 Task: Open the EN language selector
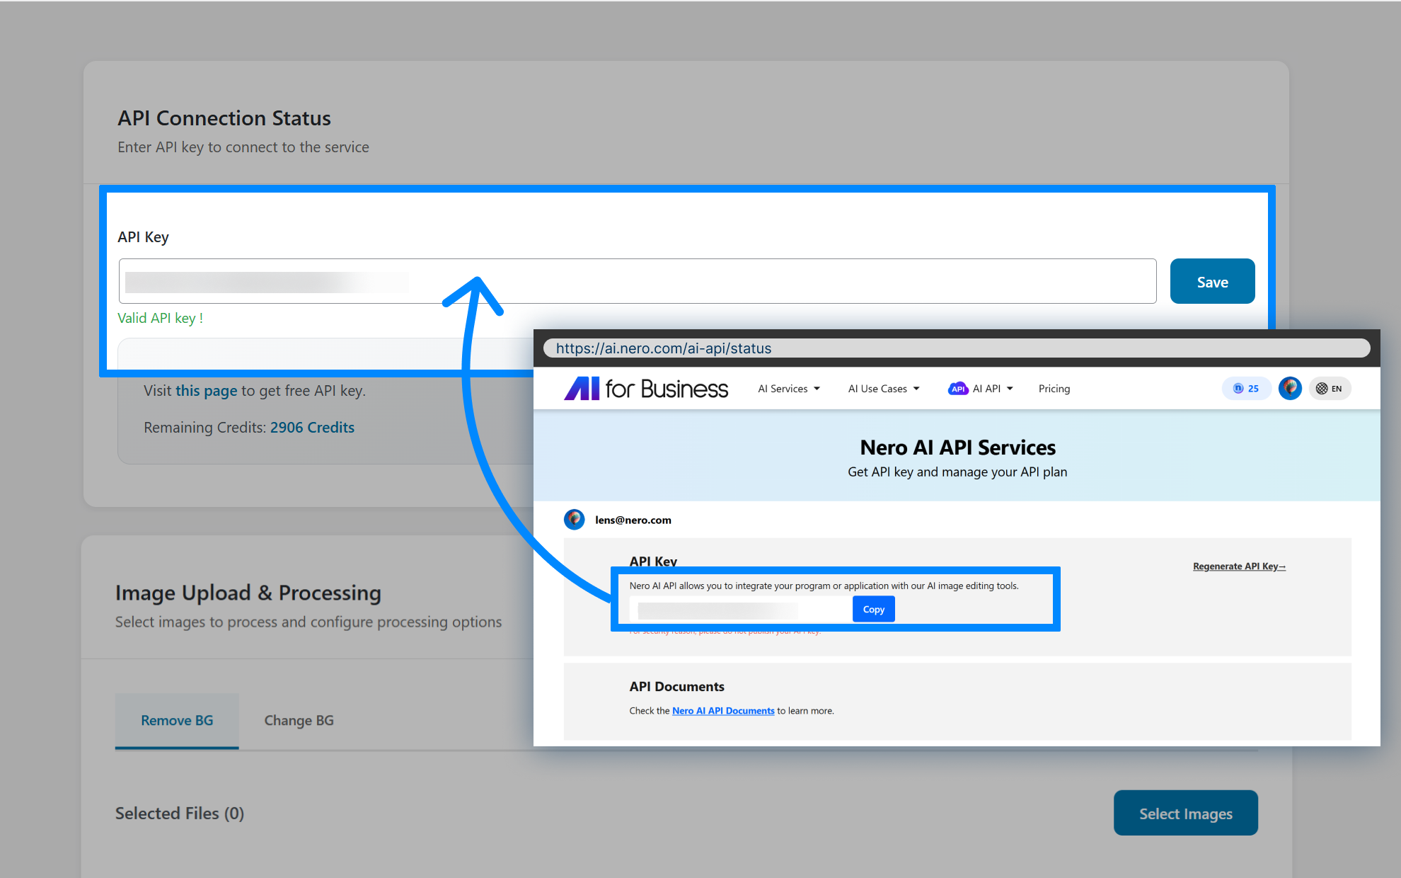[1330, 388]
